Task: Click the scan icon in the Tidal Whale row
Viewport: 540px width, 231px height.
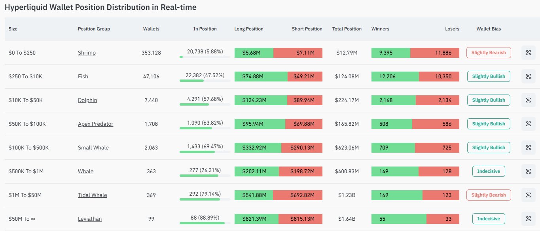Action: [x=528, y=195]
